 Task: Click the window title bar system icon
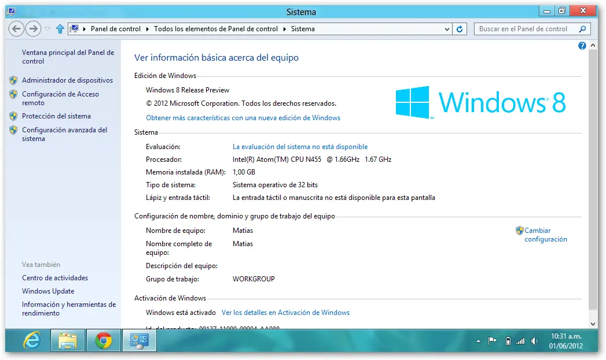(x=12, y=11)
